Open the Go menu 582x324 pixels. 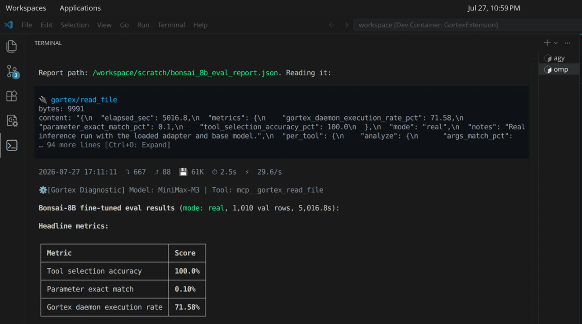pos(124,25)
